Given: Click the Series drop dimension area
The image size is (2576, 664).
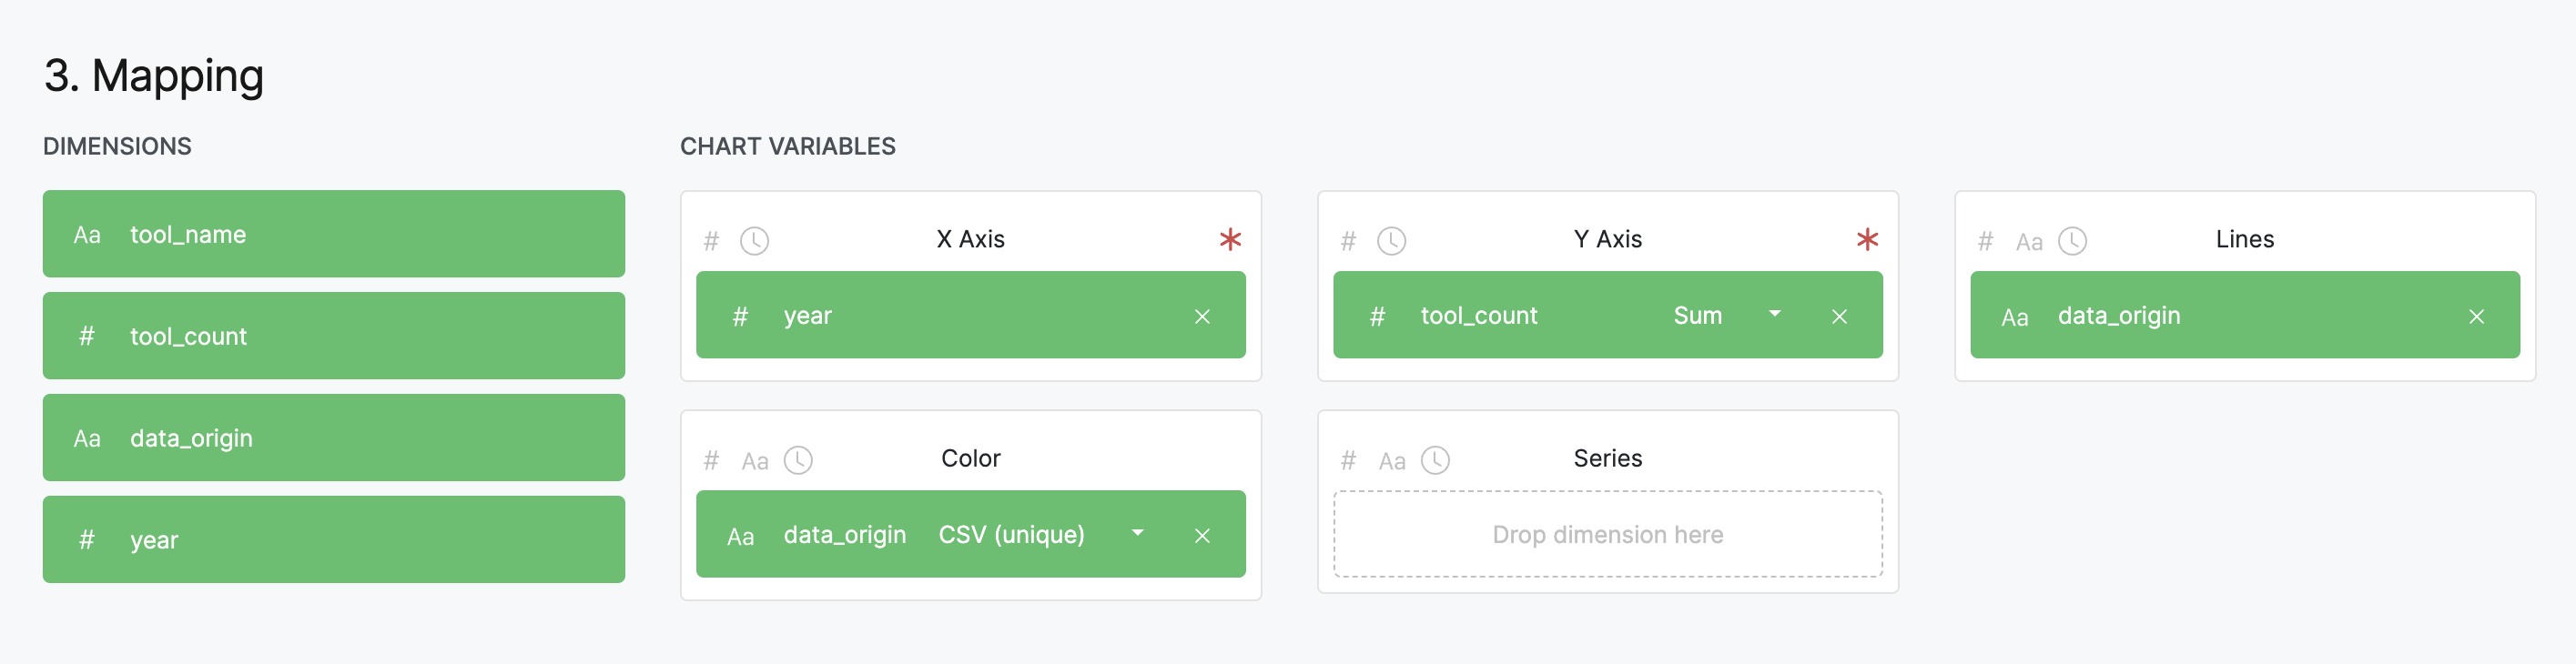Looking at the screenshot, I should [1607, 534].
